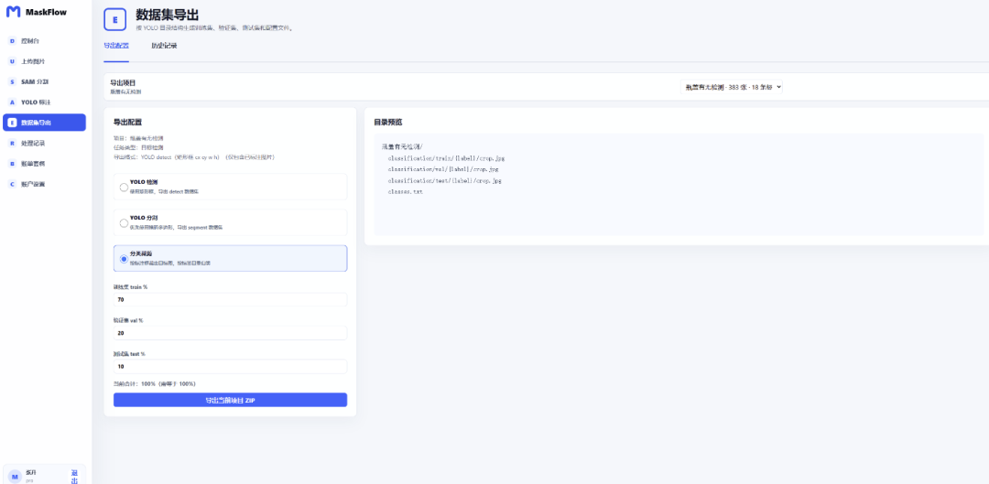The image size is (989, 484).
Task: Go to YOLO 标注 via its A icon
Action: click(x=12, y=102)
